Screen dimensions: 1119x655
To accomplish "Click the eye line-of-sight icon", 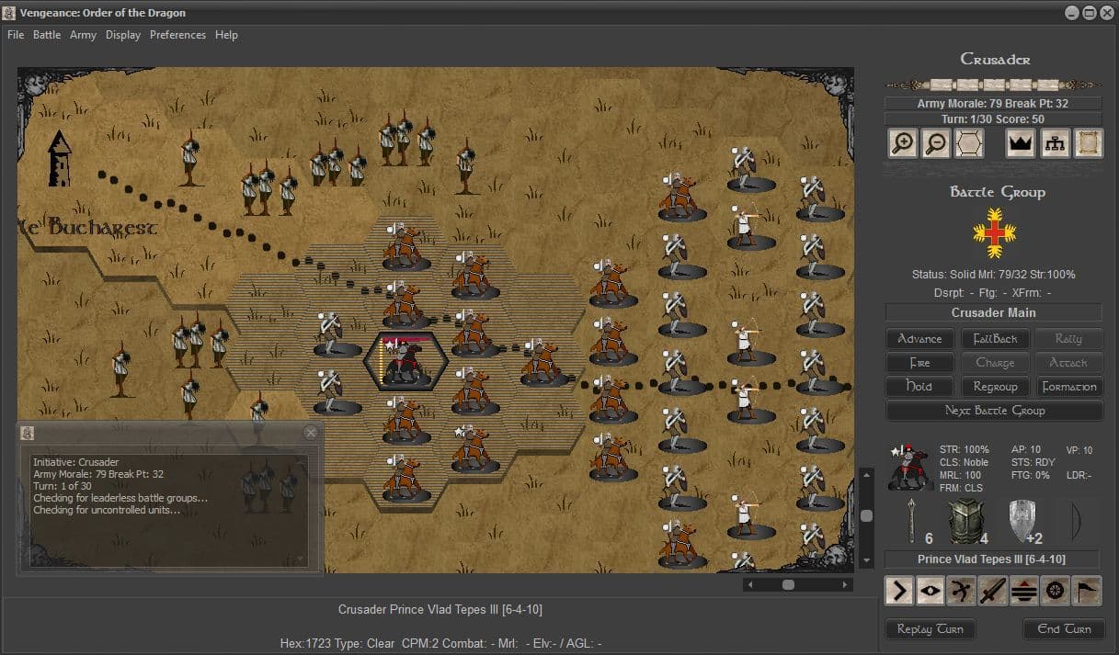I will pyautogui.click(x=931, y=591).
